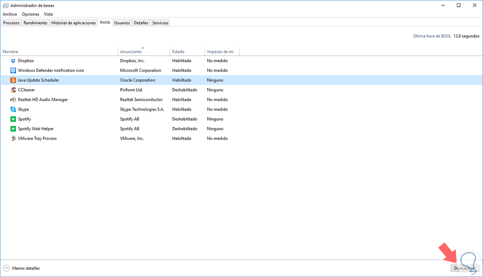Open Historial de aplicaciones tab
The width and height of the screenshot is (483, 277).
click(73, 23)
